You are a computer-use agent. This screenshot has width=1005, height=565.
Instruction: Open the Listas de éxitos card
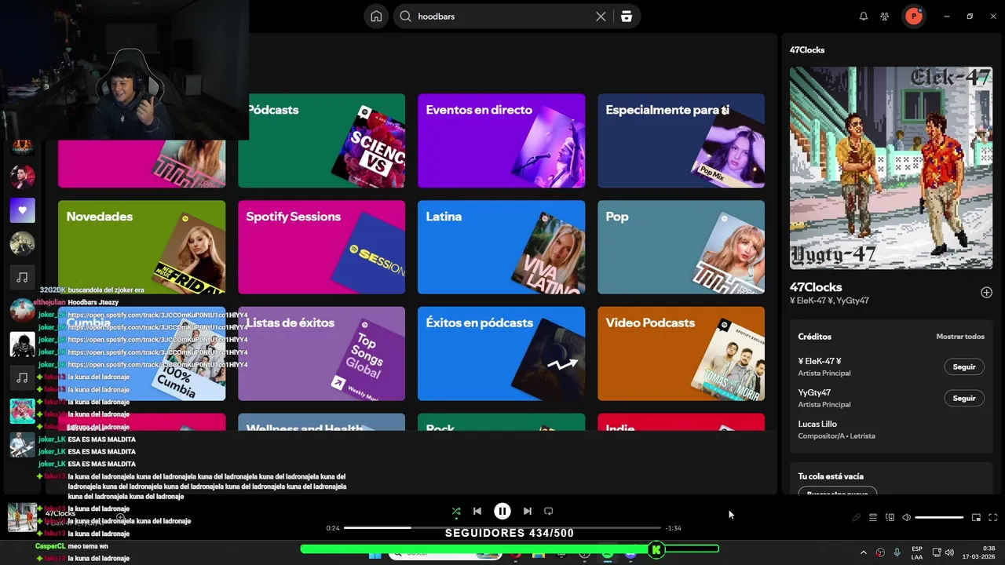pyautogui.click(x=321, y=353)
